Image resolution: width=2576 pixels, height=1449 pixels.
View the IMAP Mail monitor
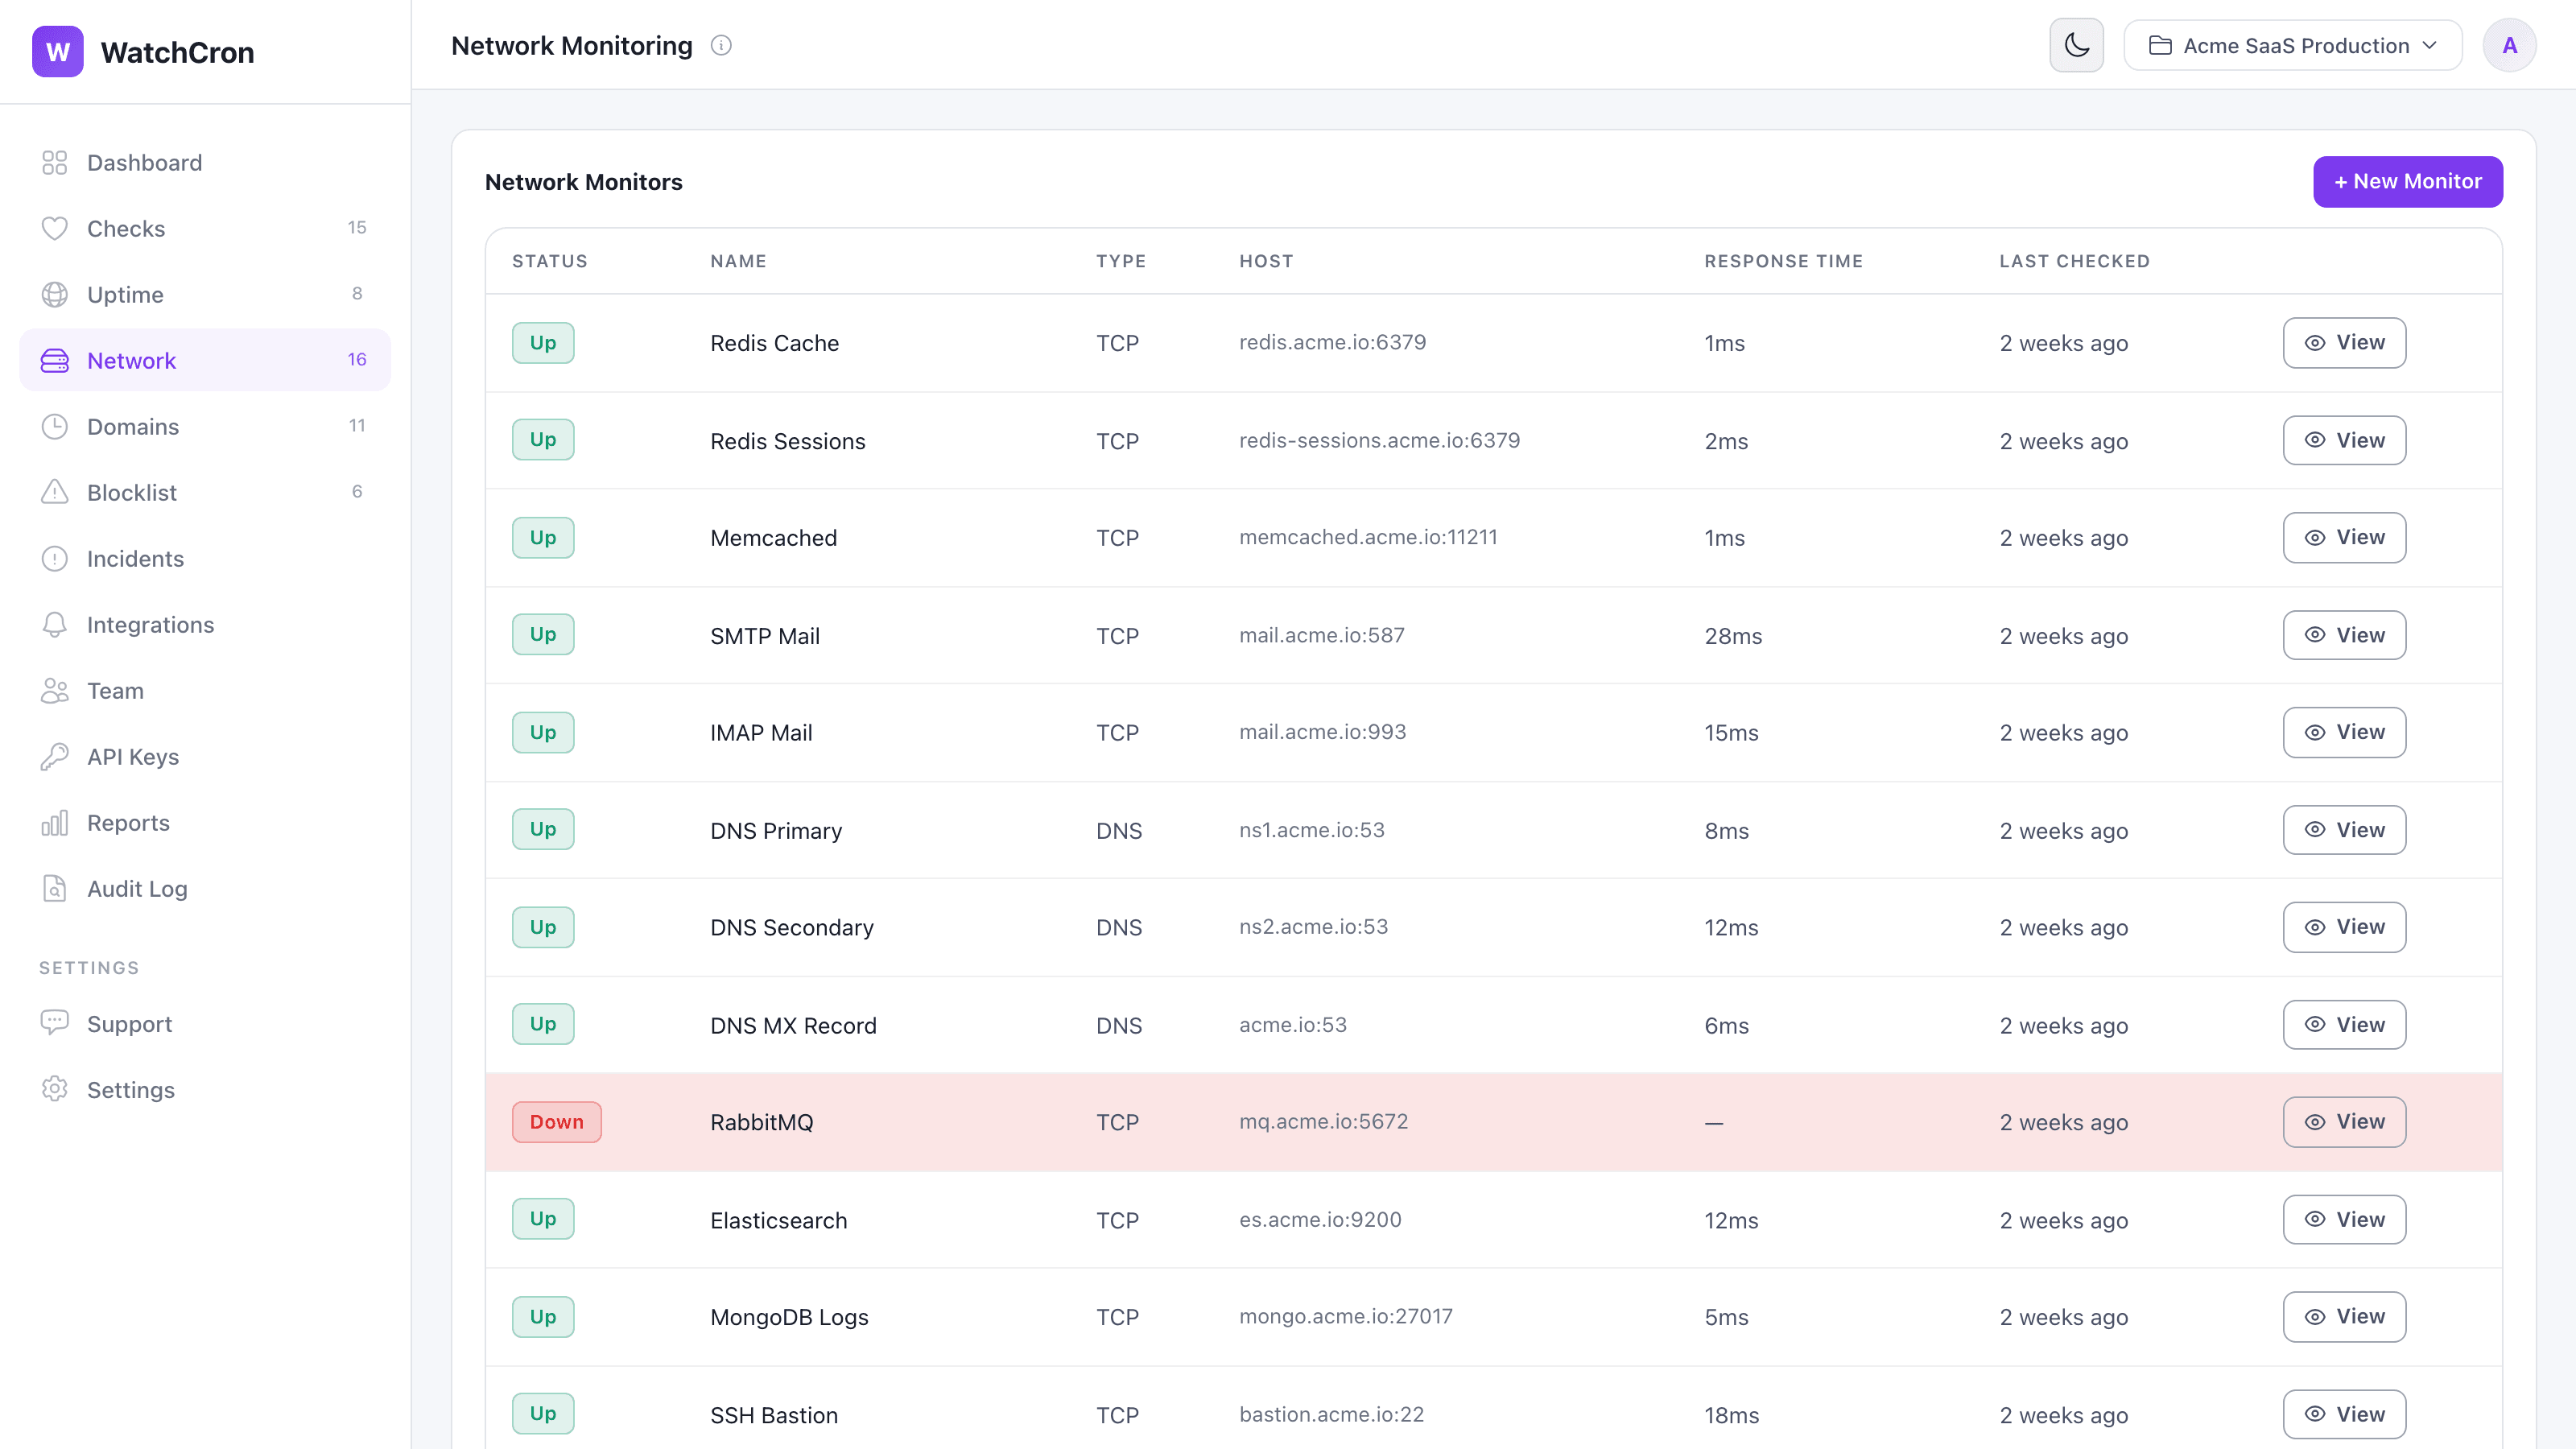(x=2344, y=733)
